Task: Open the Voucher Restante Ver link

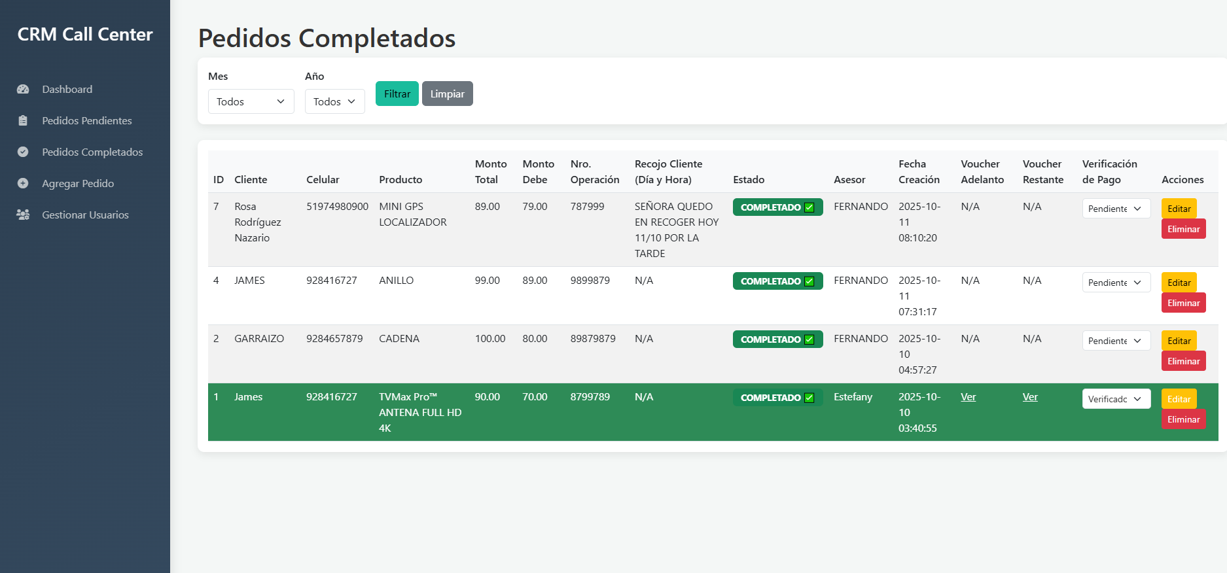Action: tap(1030, 397)
